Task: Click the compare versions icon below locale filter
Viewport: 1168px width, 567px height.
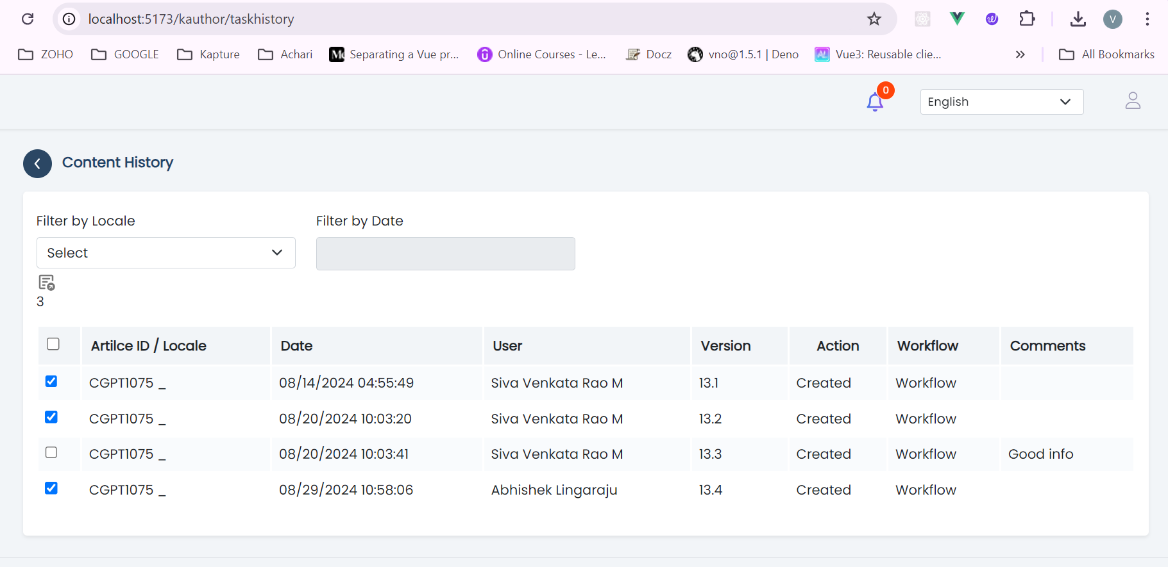Action: pyautogui.click(x=46, y=283)
